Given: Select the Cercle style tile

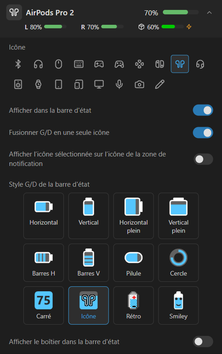Looking at the screenshot, I should [178, 262].
